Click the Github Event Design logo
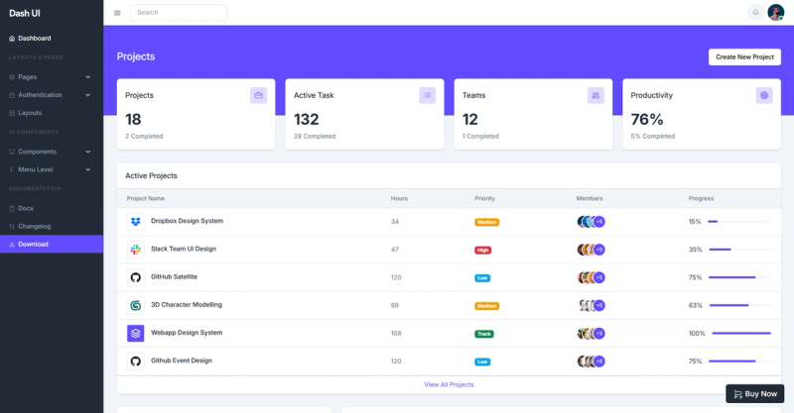Viewport: 794px width, 413px height. [135, 361]
